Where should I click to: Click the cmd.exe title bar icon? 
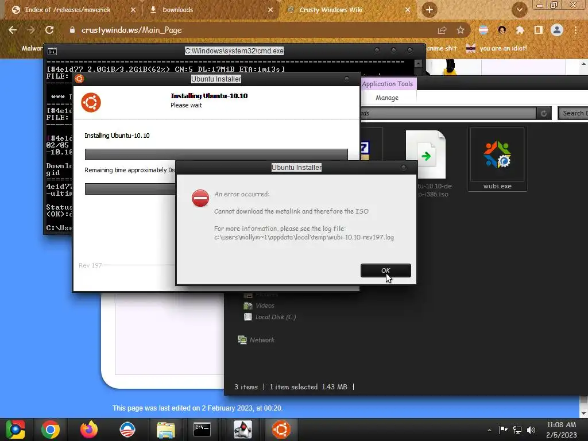[52, 51]
